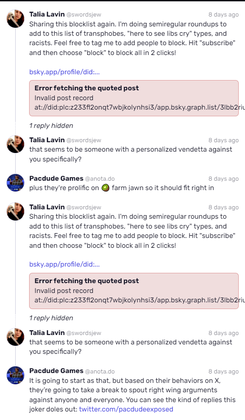Click Talia Lavin's avatar on the repeated blocklist post
Viewport: 245px width, 420px height.
point(16,211)
